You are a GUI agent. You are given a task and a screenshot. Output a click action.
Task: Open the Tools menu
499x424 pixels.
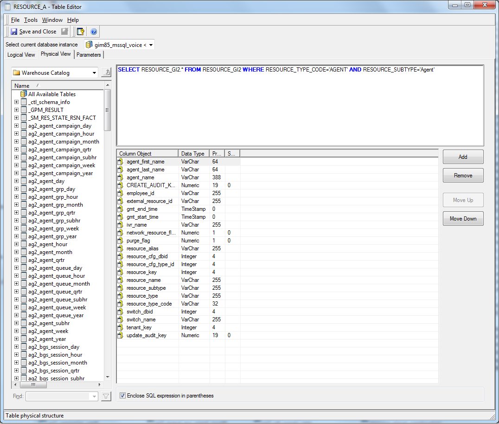click(x=31, y=20)
